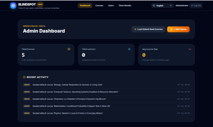Screen dimensions: 213x127
Task: Click Biology: Cellular Respiration activity text
Action: click(67, 85)
